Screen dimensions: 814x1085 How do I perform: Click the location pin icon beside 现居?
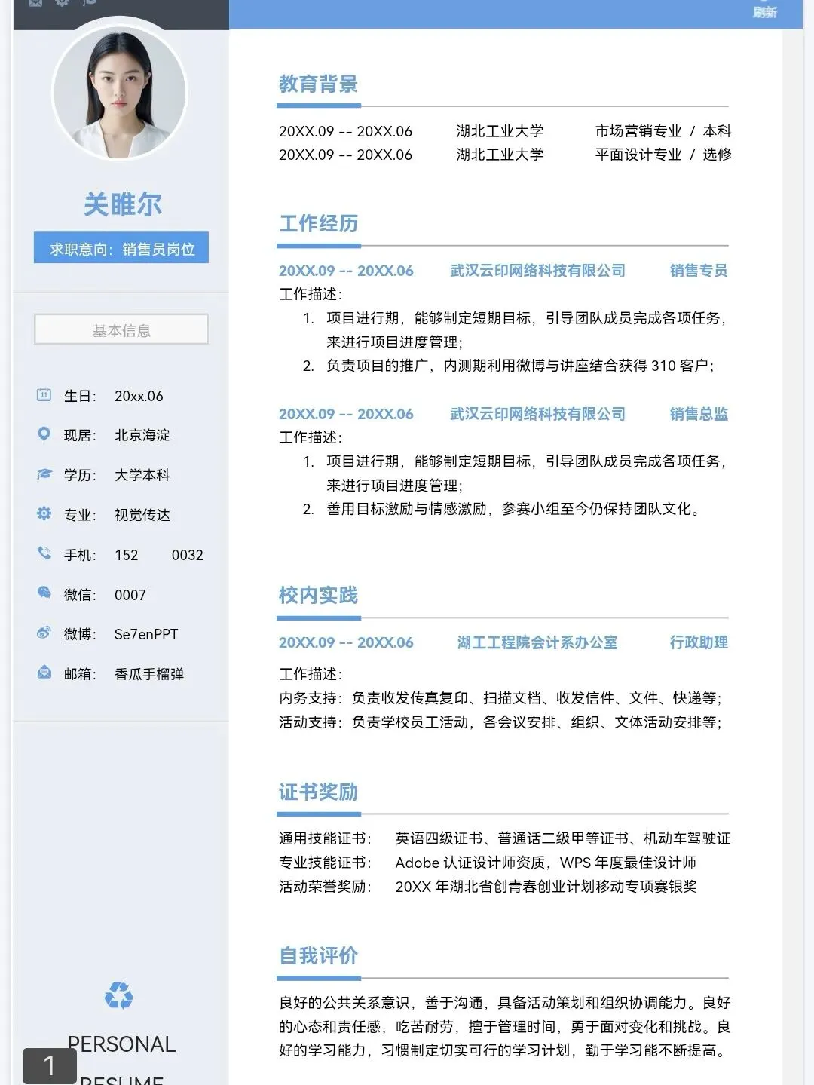pos(44,434)
